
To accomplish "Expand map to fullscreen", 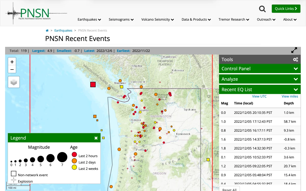I will coord(294,50).
